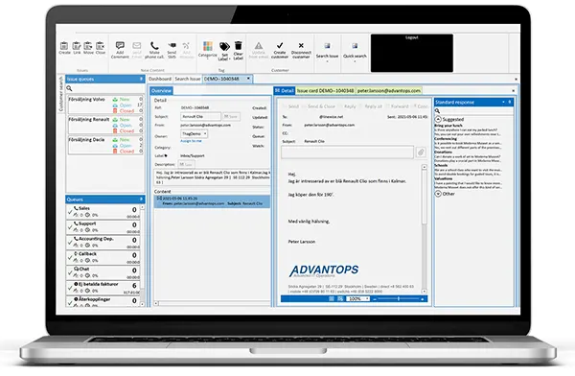Collapse the Queues panel arrow

point(141,199)
